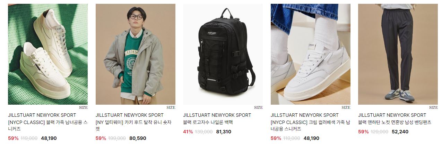The width and height of the screenshot is (442, 152).
Task: Open the black nylon backpack product image
Action: (223, 54)
